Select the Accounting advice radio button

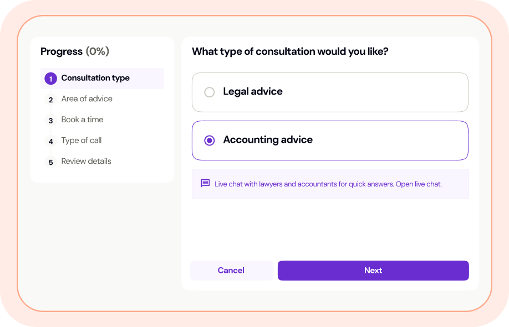point(209,140)
